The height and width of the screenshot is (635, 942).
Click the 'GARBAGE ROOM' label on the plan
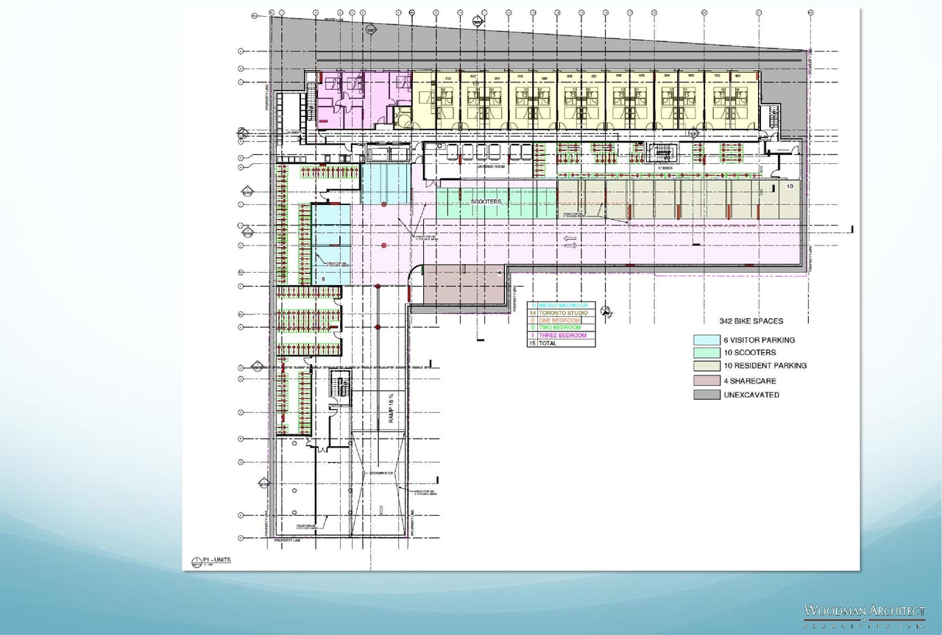490,167
